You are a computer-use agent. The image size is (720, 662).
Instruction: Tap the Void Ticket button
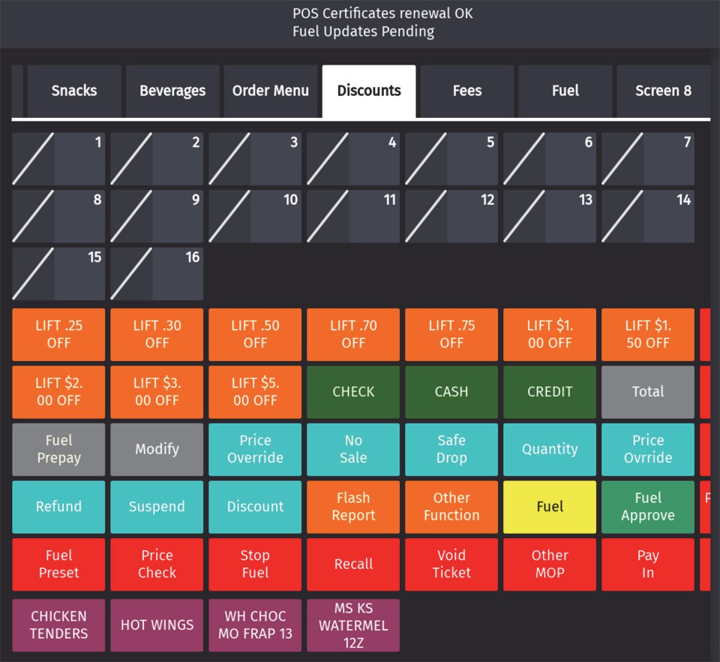(x=451, y=564)
